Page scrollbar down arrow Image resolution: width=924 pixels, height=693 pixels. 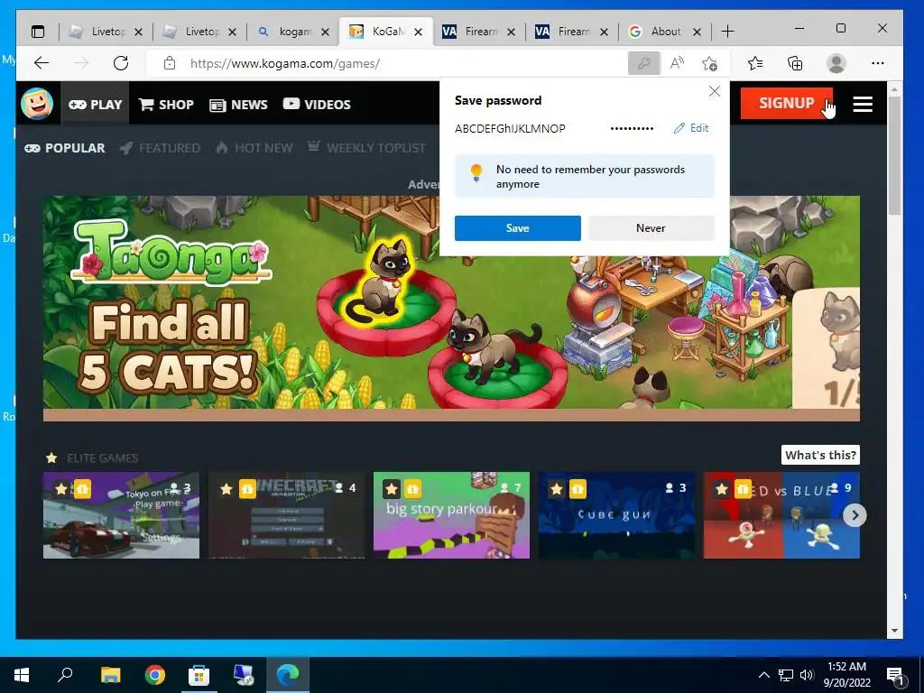tap(894, 631)
